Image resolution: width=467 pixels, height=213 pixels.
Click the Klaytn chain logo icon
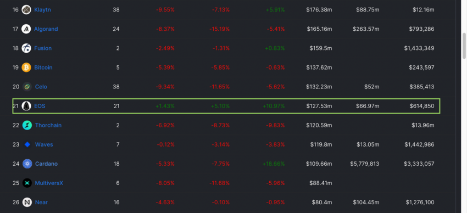click(x=26, y=10)
